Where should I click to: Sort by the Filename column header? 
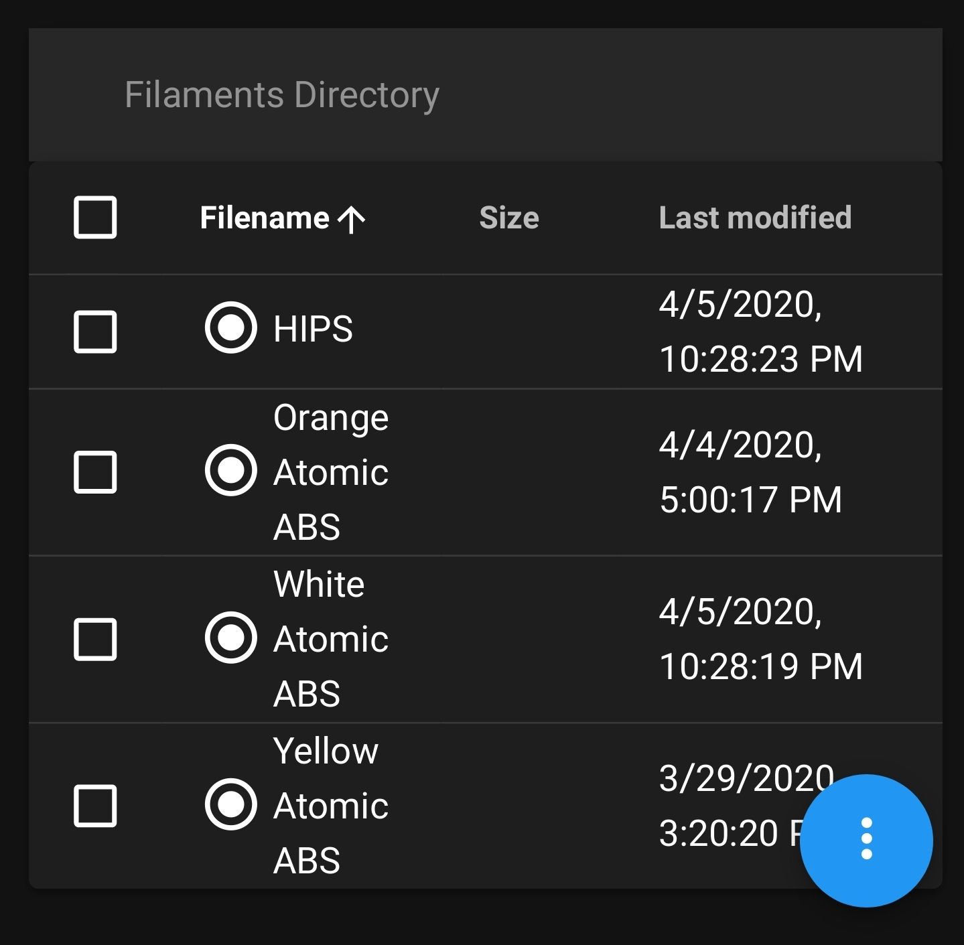point(265,218)
